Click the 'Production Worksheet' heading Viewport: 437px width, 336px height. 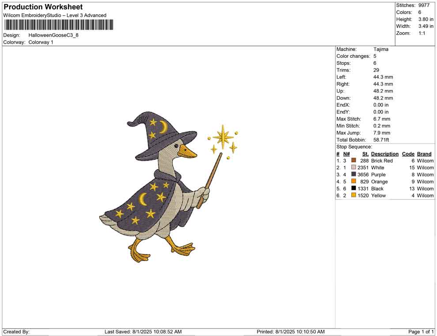(x=43, y=7)
